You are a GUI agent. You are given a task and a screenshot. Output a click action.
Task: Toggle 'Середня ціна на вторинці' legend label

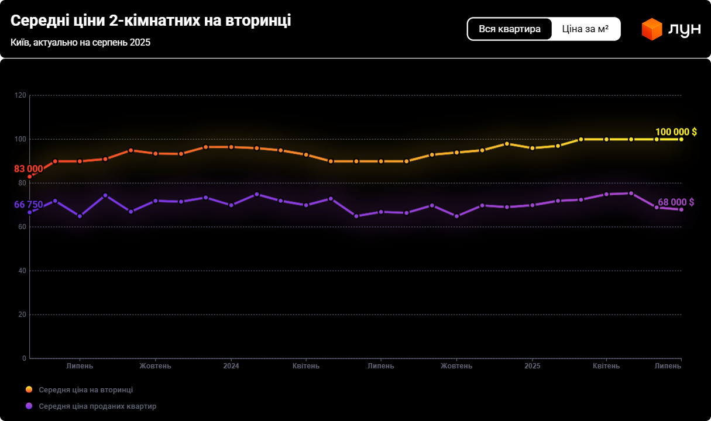(85, 389)
